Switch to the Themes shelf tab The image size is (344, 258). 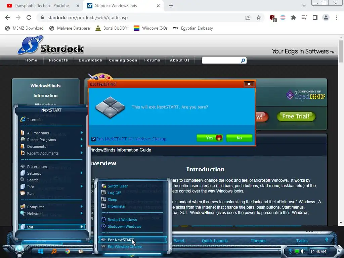tap(258, 241)
